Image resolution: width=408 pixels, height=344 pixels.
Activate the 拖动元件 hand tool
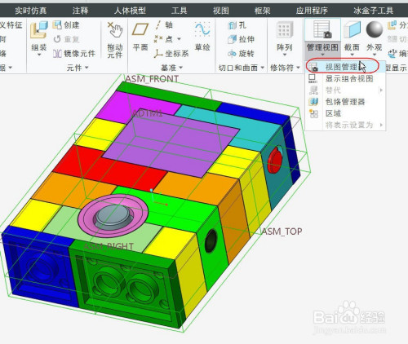[x=115, y=39]
